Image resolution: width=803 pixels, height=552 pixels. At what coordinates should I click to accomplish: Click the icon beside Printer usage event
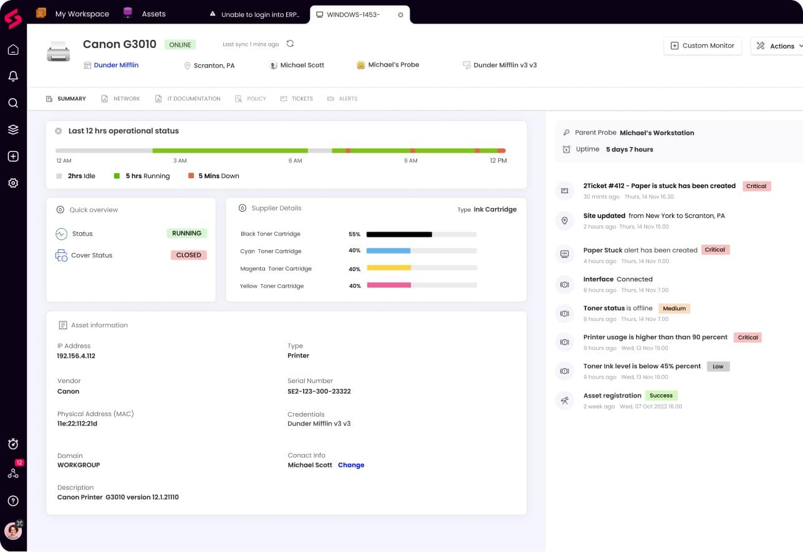(564, 342)
